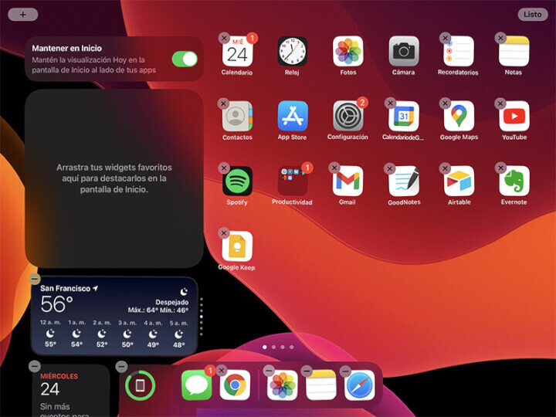Delete Google Keep using its X badge

224,233
